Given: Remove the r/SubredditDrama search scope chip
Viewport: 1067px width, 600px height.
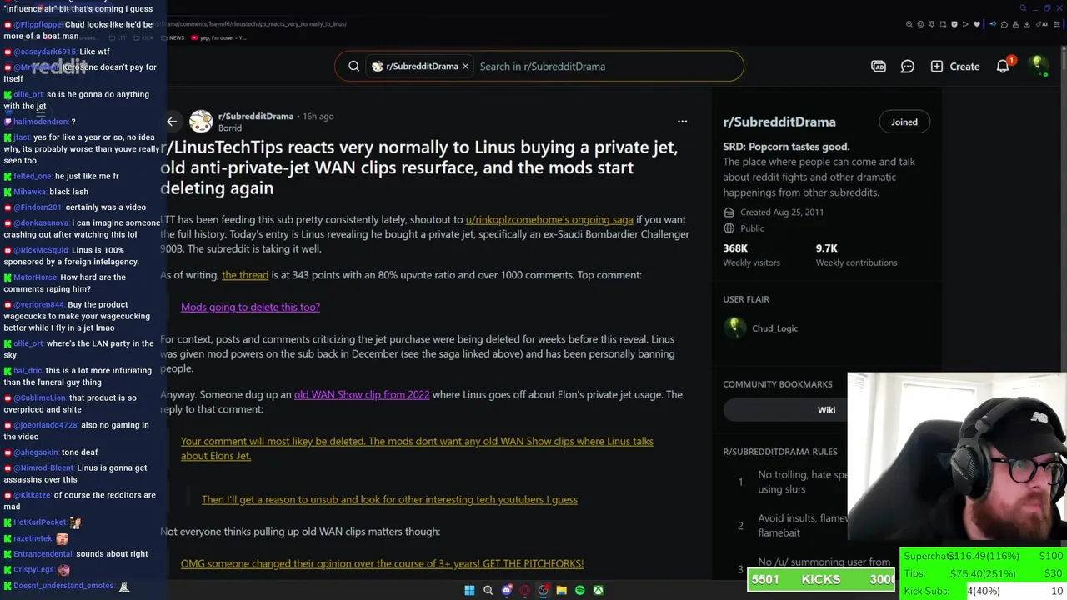Looking at the screenshot, I should [x=465, y=67].
